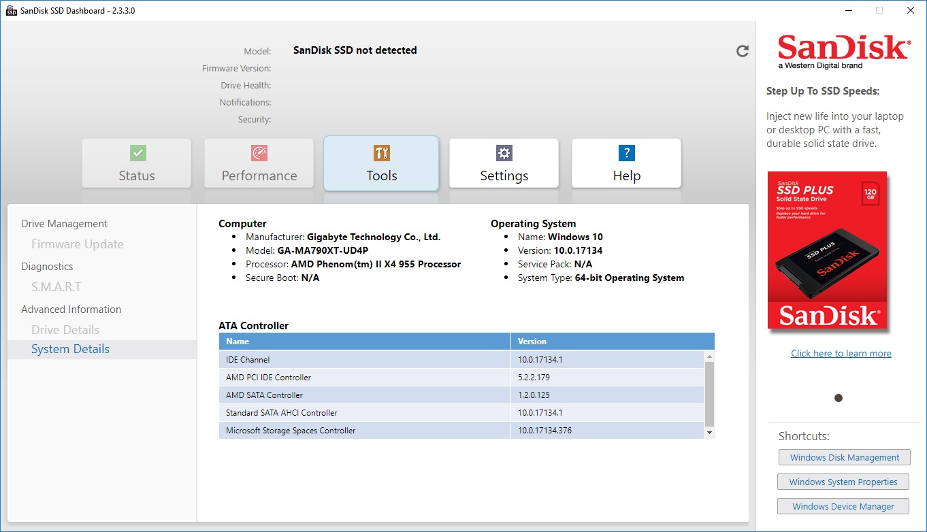Click version value 1.2.0.125

[534, 395]
